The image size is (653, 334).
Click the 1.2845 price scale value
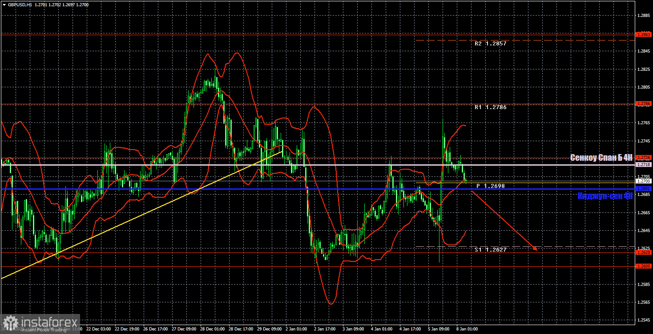644,52
